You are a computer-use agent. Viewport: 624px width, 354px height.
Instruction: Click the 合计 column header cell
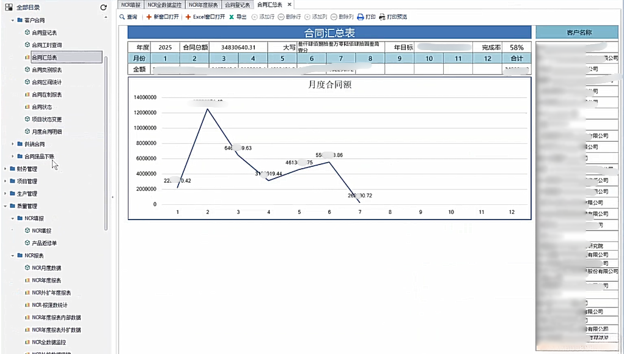tap(516, 59)
